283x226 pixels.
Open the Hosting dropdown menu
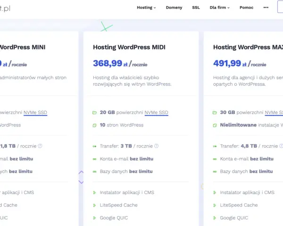(146, 8)
